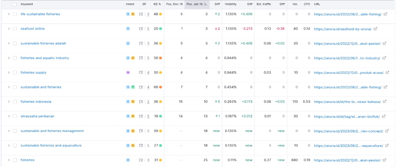Open the wirausaha perikanan keyword link

coord(37,116)
